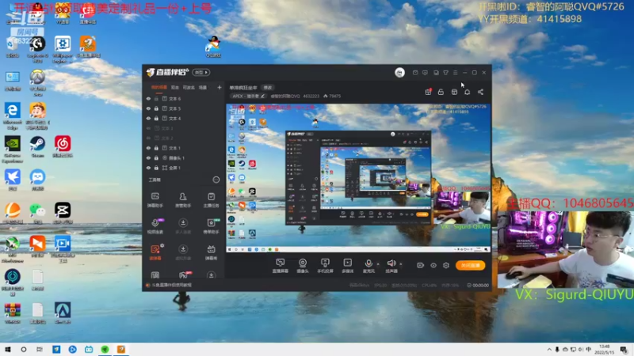Screen dimensions: 634x356
Task: Open the 榜单助手 ranking assistant tool
Action: [211, 226]
